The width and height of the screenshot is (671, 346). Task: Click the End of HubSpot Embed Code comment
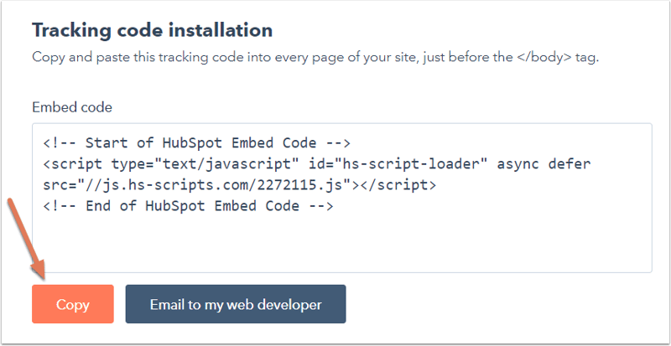tap(183, 205)
